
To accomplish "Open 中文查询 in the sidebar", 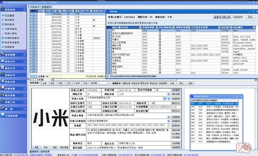I will [9, 15].
